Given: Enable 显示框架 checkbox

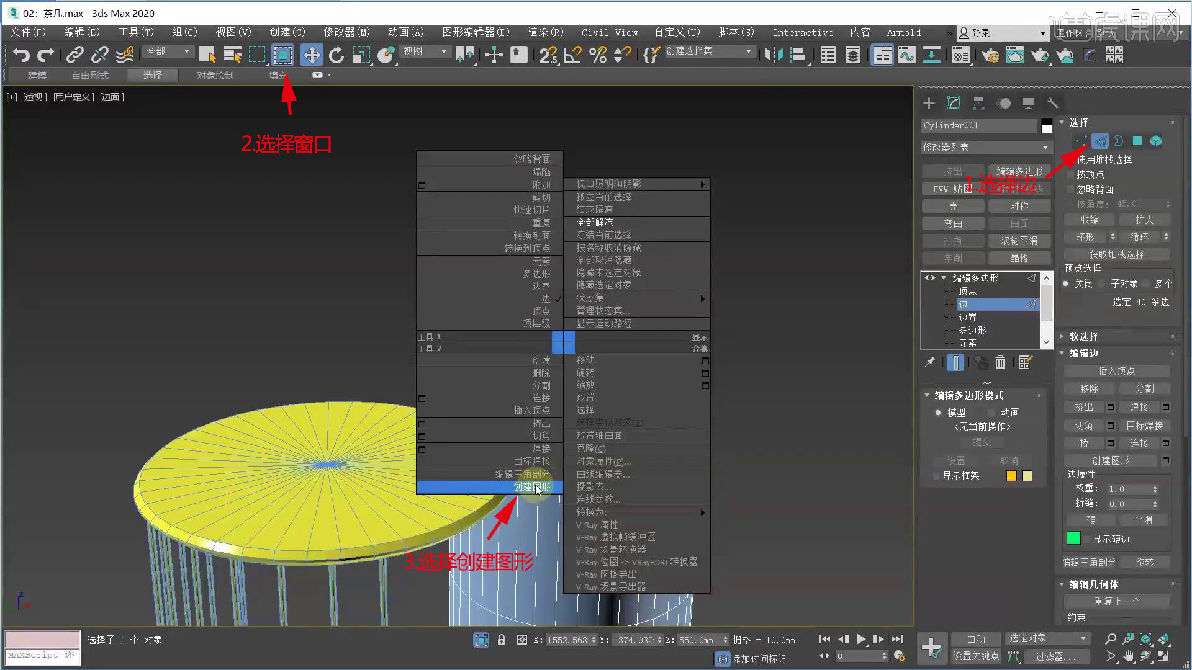Looking at the screenshot, I should coord(936,476).
